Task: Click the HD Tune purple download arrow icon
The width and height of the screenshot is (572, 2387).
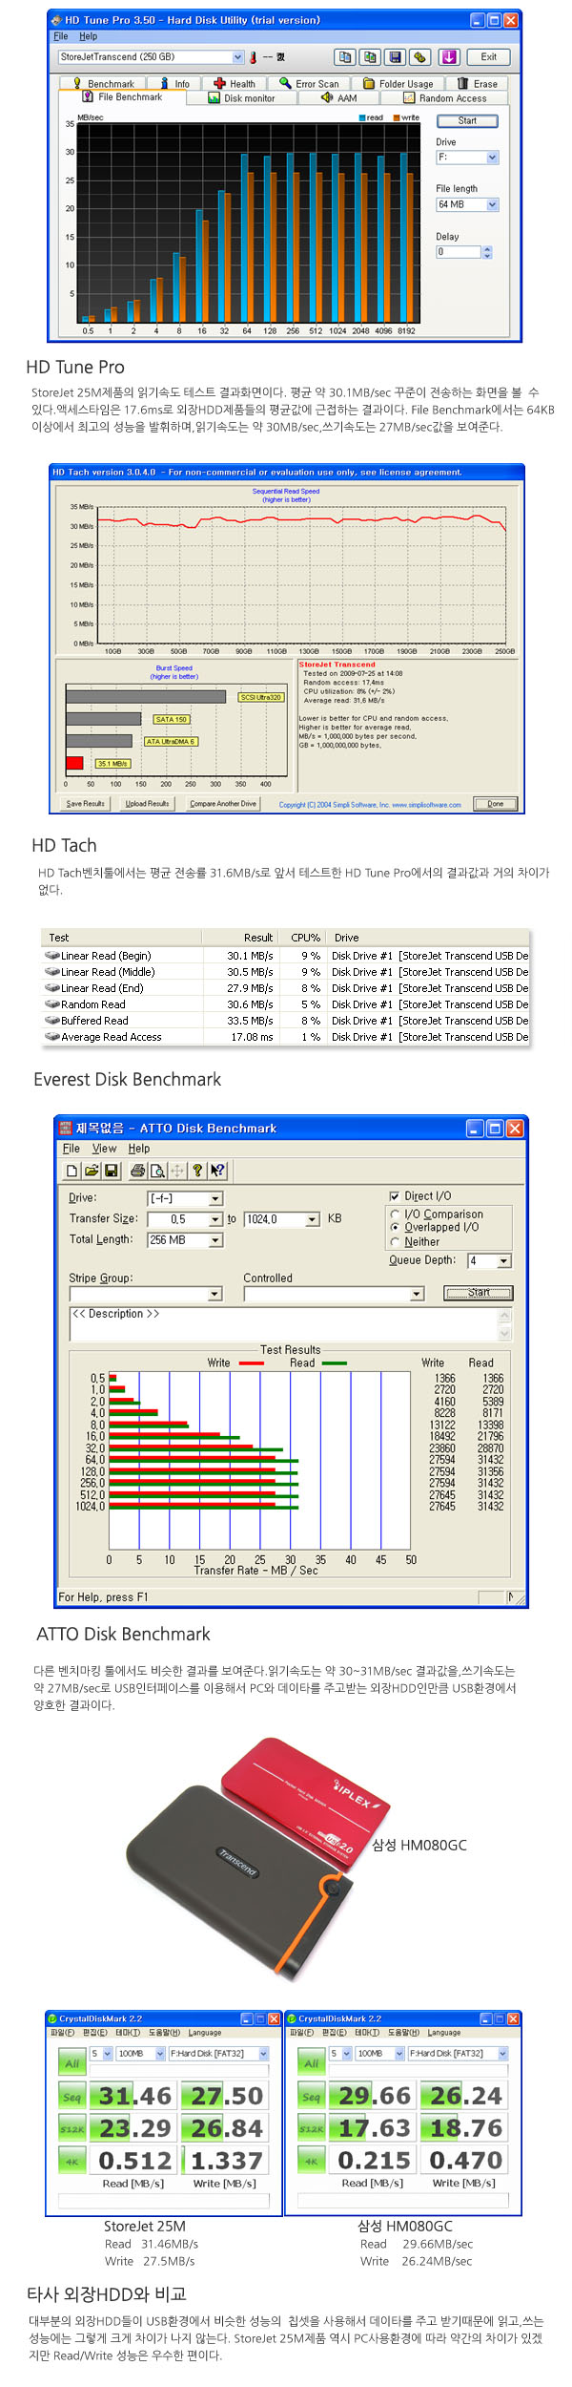Action: (449, 57)
